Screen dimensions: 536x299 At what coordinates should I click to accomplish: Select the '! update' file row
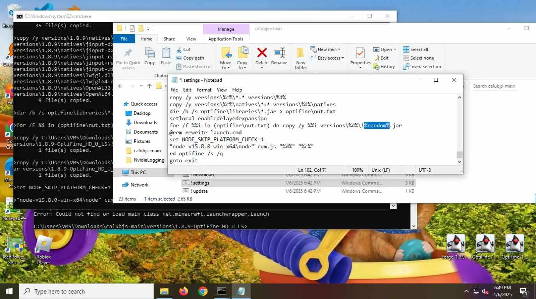tap(298, 191)
